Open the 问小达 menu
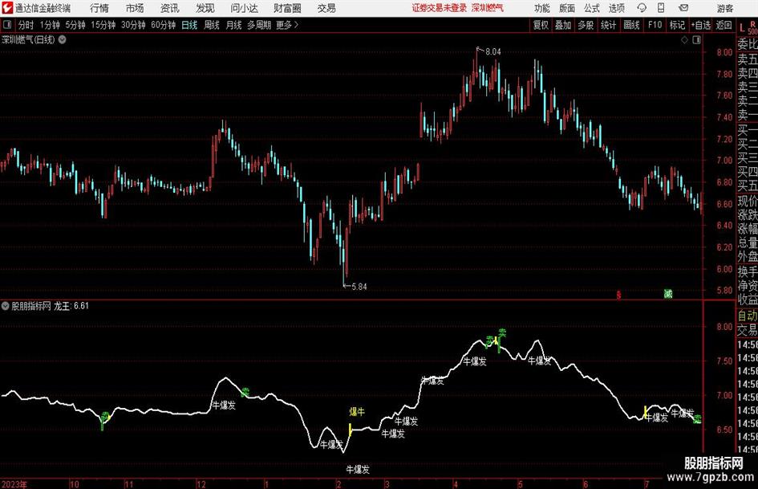The image size is (758, 489). pyautogui.click(x=244, y=8)
